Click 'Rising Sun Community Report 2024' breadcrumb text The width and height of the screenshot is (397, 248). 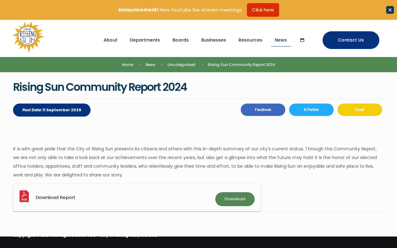[x=241, y=64]
